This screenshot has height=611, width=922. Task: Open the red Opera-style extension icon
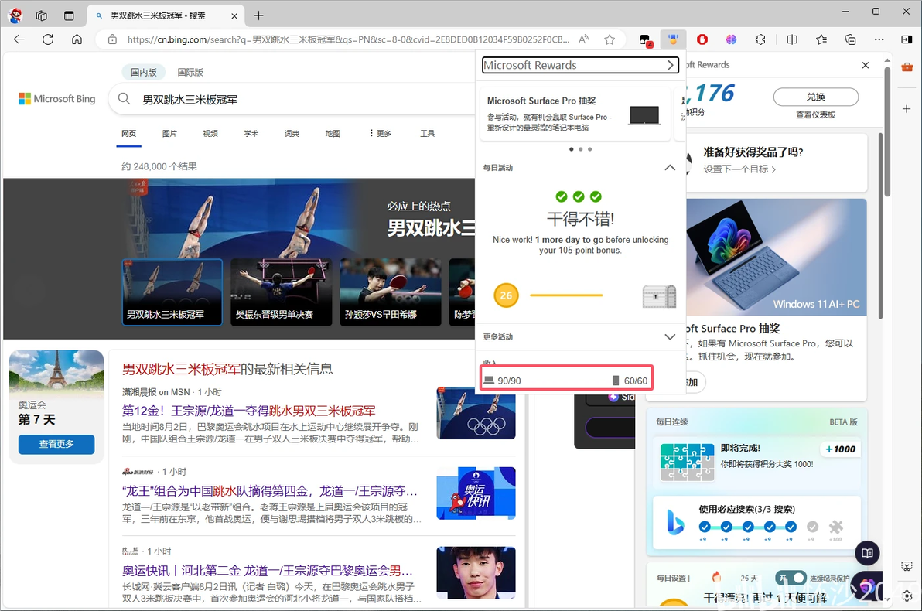coord(702,39)
